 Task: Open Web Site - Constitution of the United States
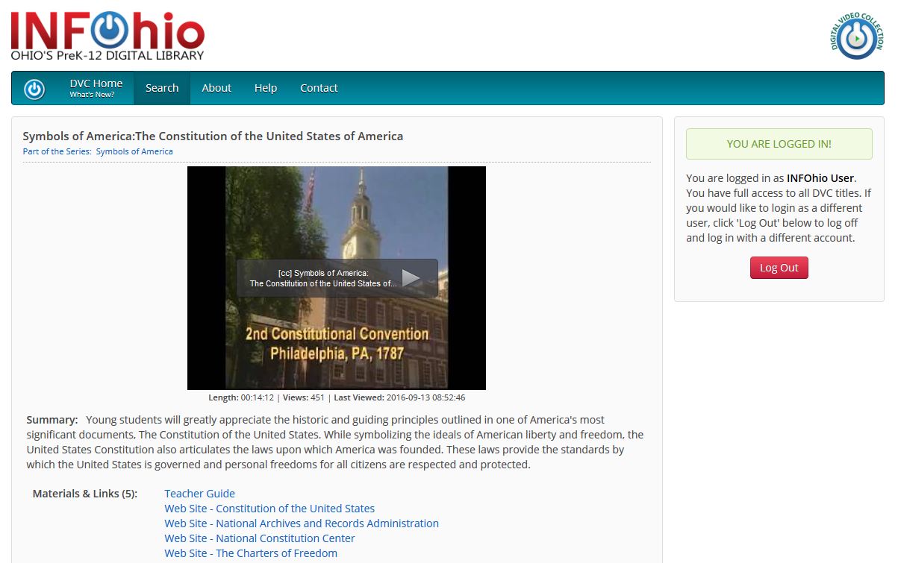click(269, 509)
